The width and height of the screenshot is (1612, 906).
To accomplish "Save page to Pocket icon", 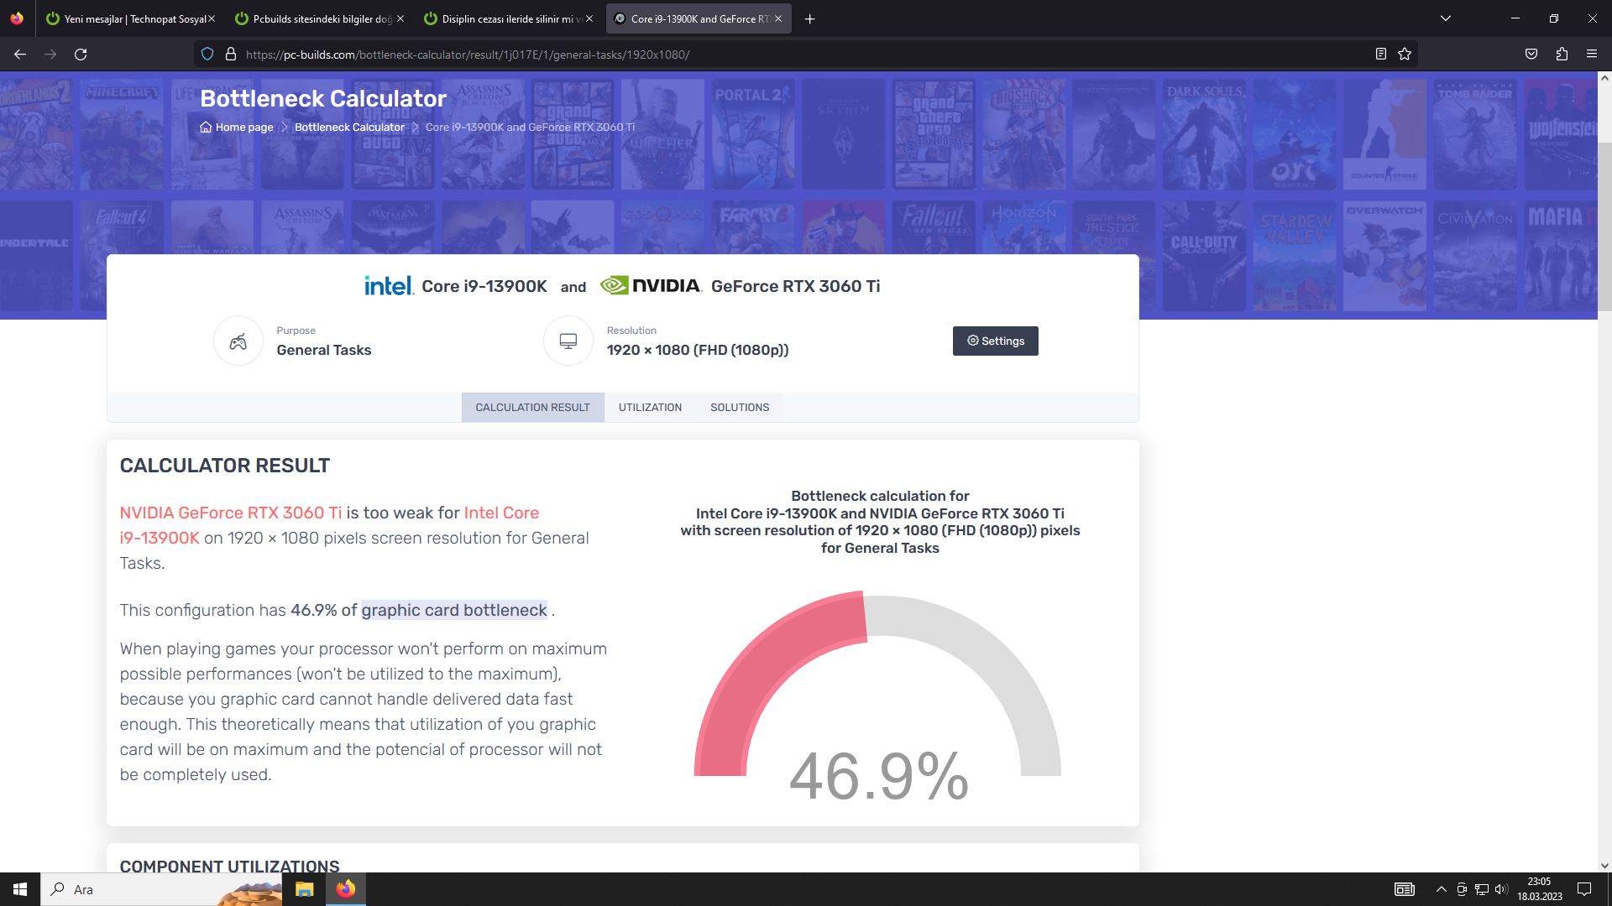I will point(1531,55).
